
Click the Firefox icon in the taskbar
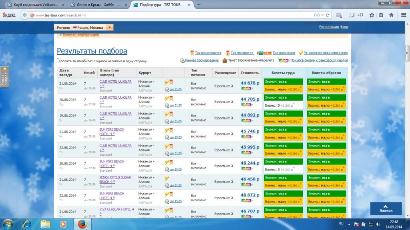(82, 224)
